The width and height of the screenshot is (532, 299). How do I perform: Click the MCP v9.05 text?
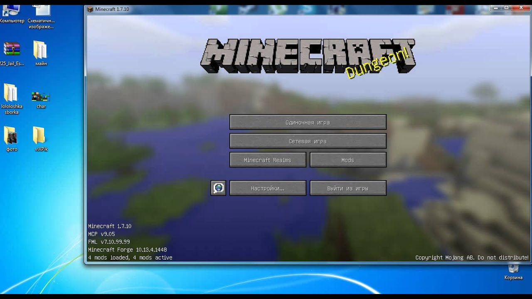click(x=101, y=234)
